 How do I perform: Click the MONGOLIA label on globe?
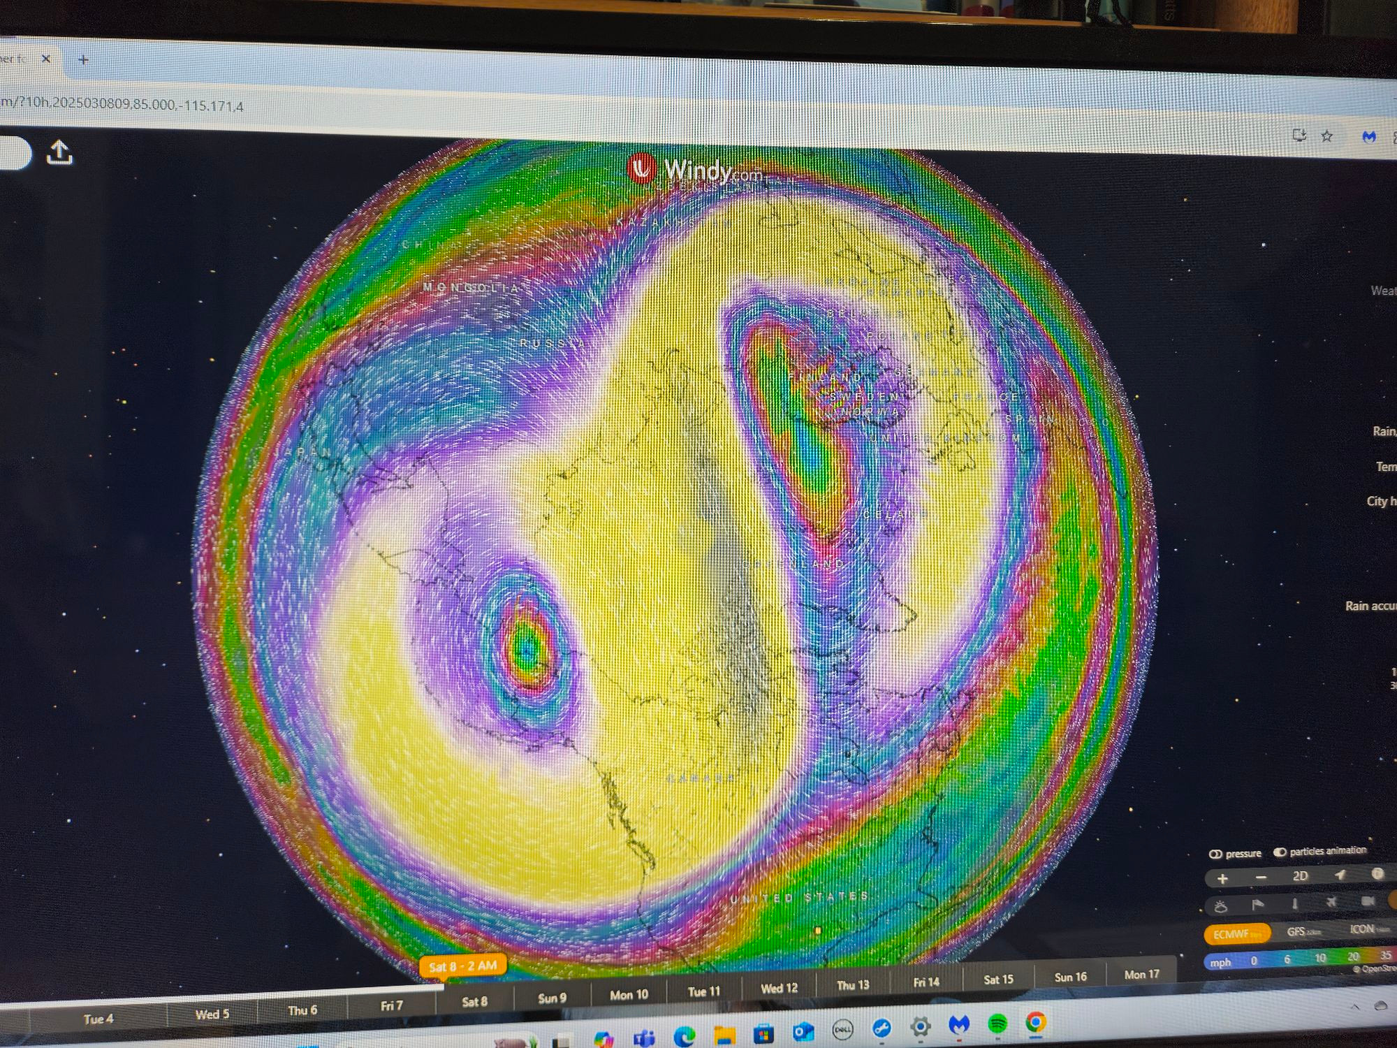471,288
